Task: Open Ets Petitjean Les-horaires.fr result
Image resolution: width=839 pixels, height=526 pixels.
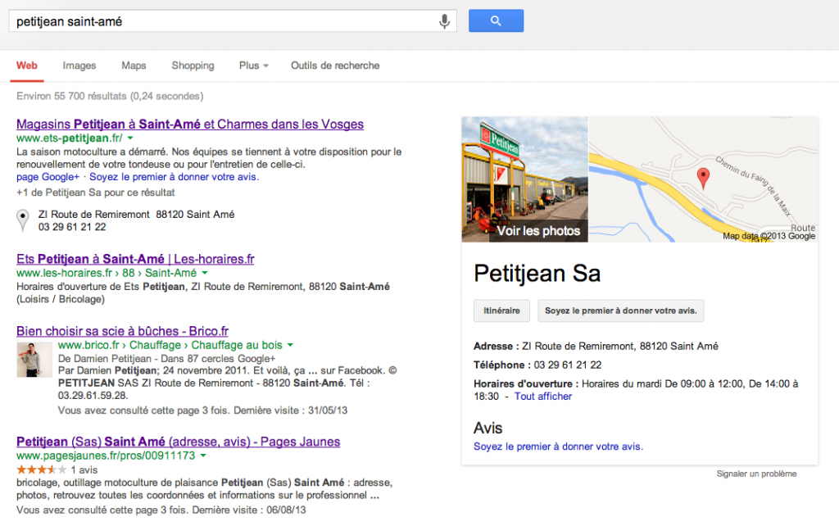Action: 135,259
